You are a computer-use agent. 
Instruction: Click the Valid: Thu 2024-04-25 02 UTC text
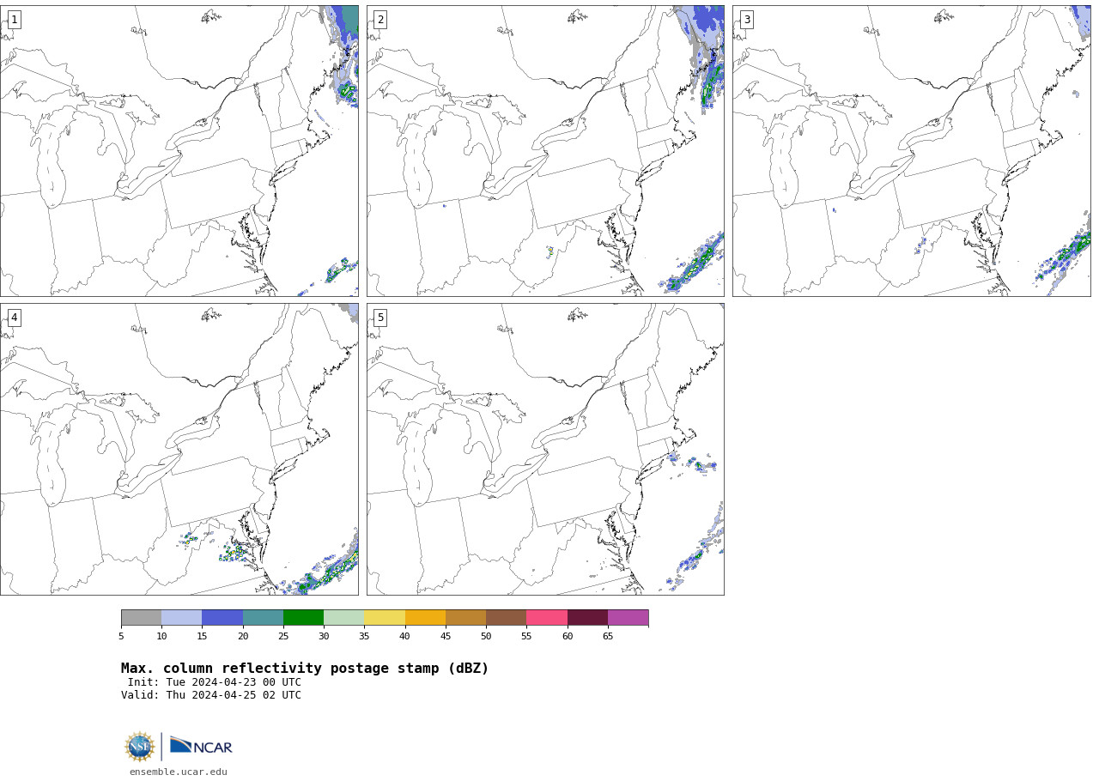tap(211, 695)
